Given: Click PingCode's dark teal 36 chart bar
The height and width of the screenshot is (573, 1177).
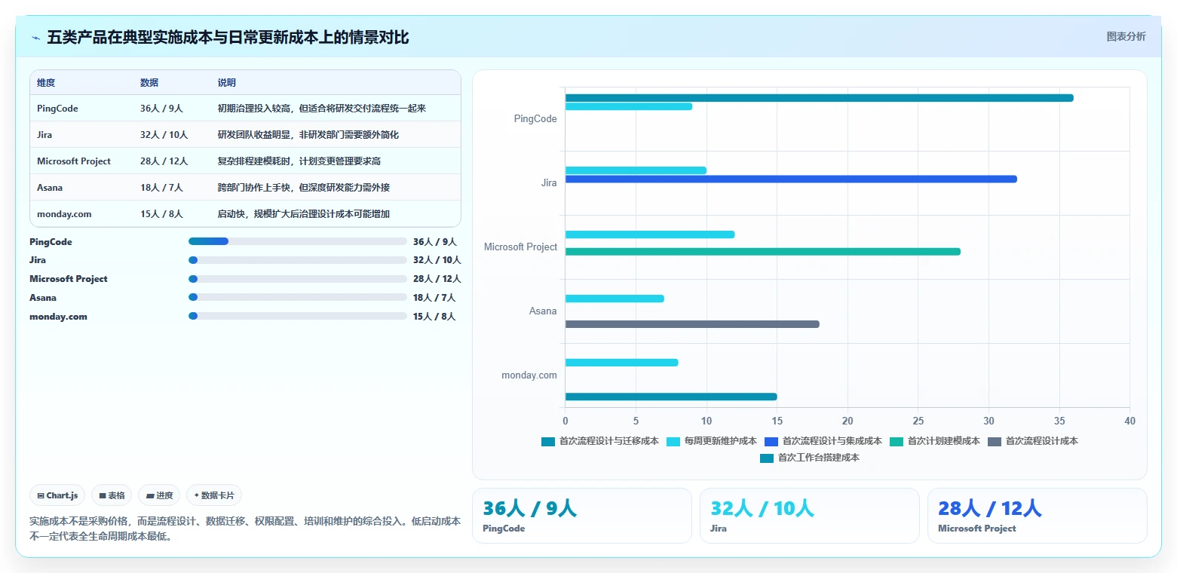Looking at the screenshot, I should coord(819,98).
